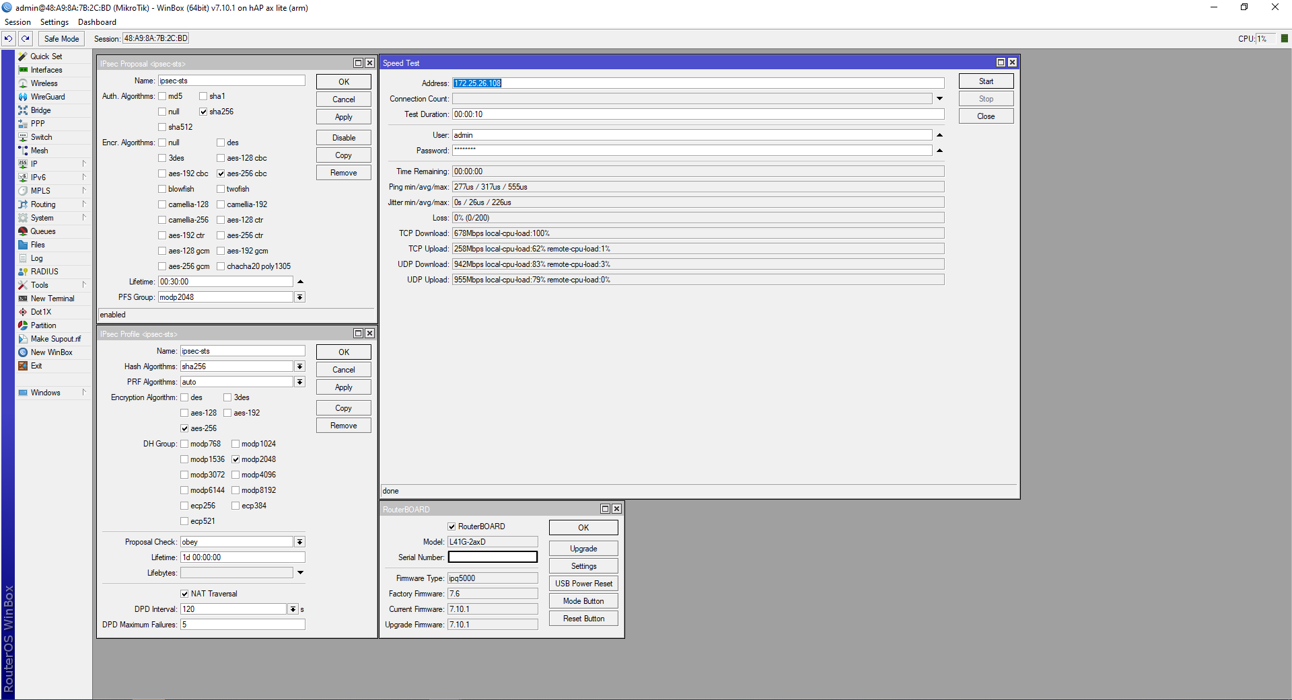
Task: Expand the IP submenu
Action: coord(53,164)
